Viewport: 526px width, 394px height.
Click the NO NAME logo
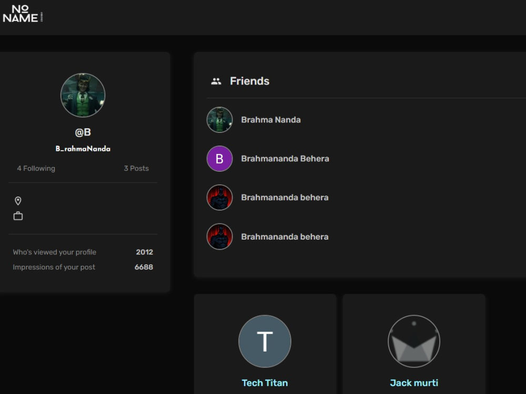(23, 14)
